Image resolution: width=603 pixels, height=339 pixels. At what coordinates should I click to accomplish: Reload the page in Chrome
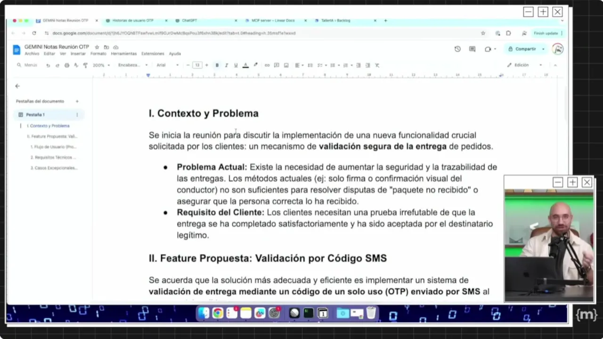point(34,33)
